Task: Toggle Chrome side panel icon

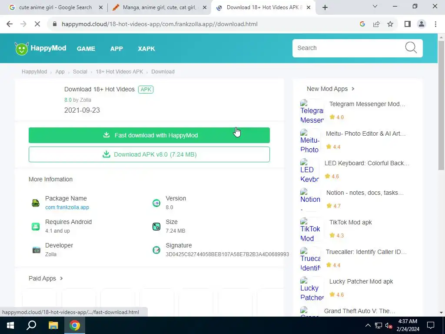Action: 408,24
